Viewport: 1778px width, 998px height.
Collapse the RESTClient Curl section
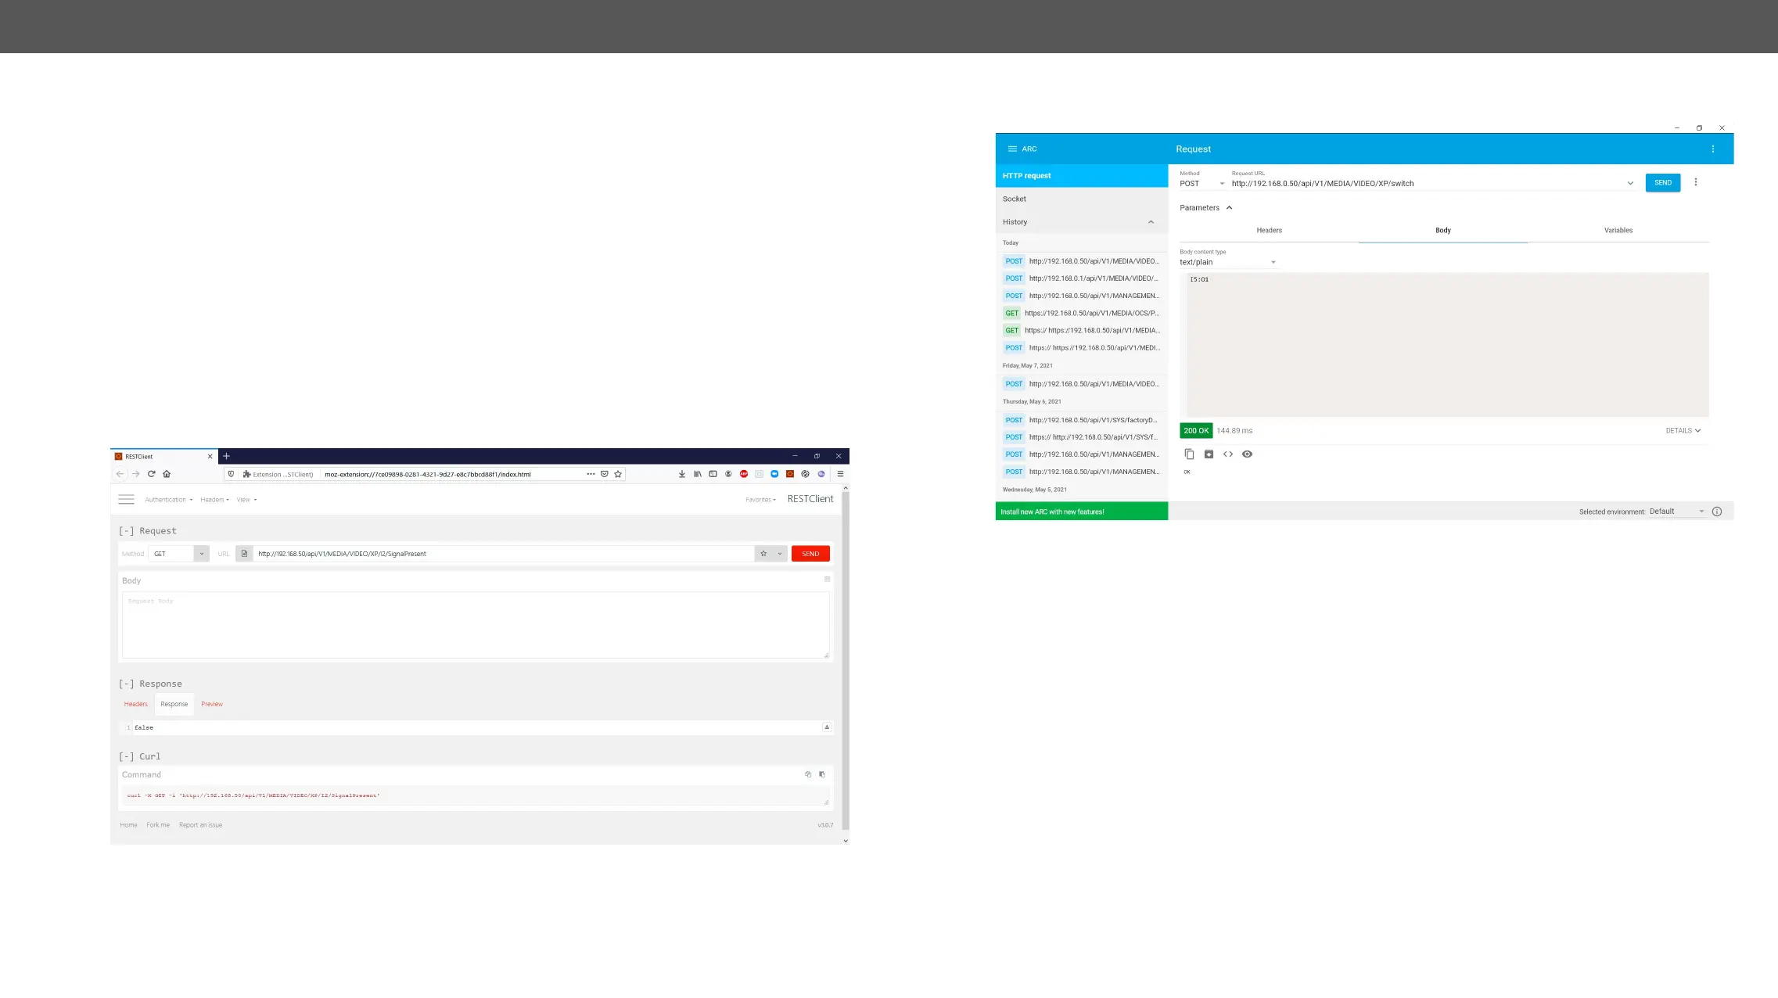click(126, 756)
